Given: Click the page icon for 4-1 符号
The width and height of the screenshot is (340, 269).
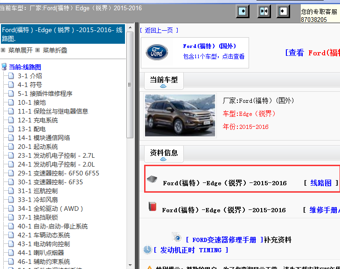Looking at the screenshot, I should click(11, 85).
